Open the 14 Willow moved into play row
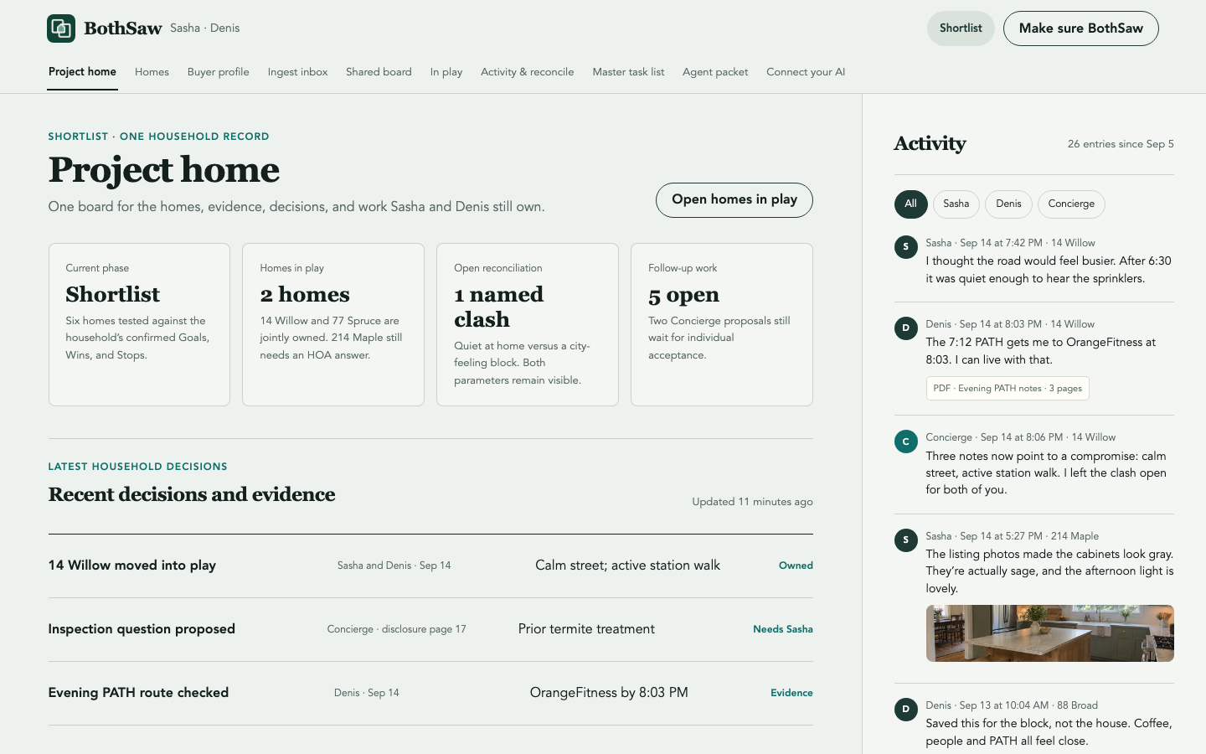 click(x=430, y=565)
